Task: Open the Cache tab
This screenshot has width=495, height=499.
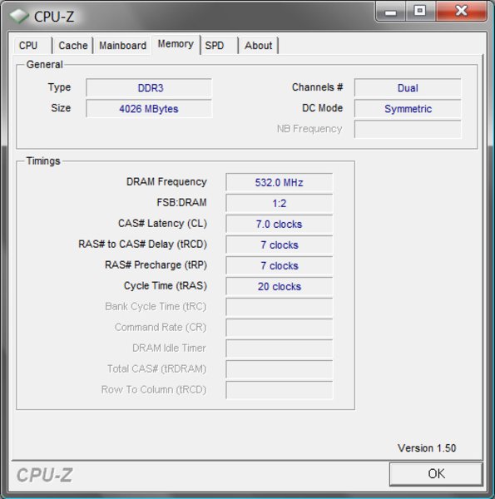Action: [x=73, y=45]
